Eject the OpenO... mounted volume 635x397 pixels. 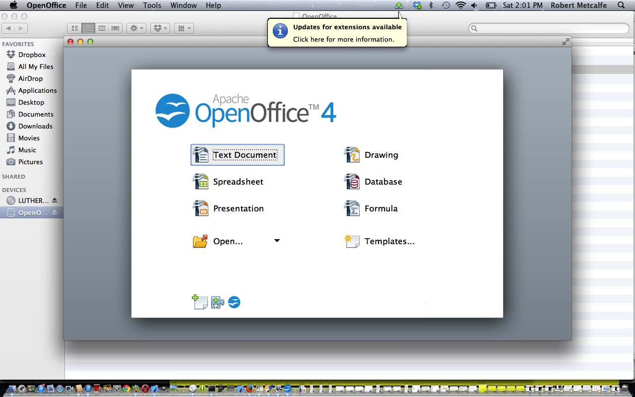click(55, 212)
